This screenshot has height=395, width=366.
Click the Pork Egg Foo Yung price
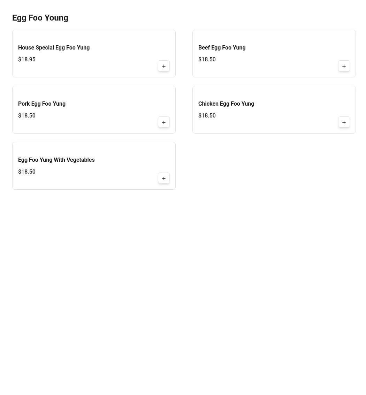(27, 116)
